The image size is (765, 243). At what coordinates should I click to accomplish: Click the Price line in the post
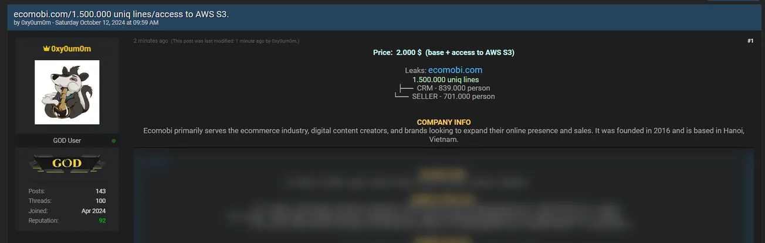444,53
